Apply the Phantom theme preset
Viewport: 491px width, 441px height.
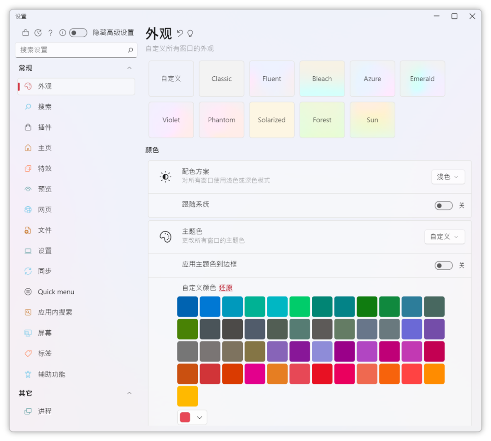coord(221,120)
